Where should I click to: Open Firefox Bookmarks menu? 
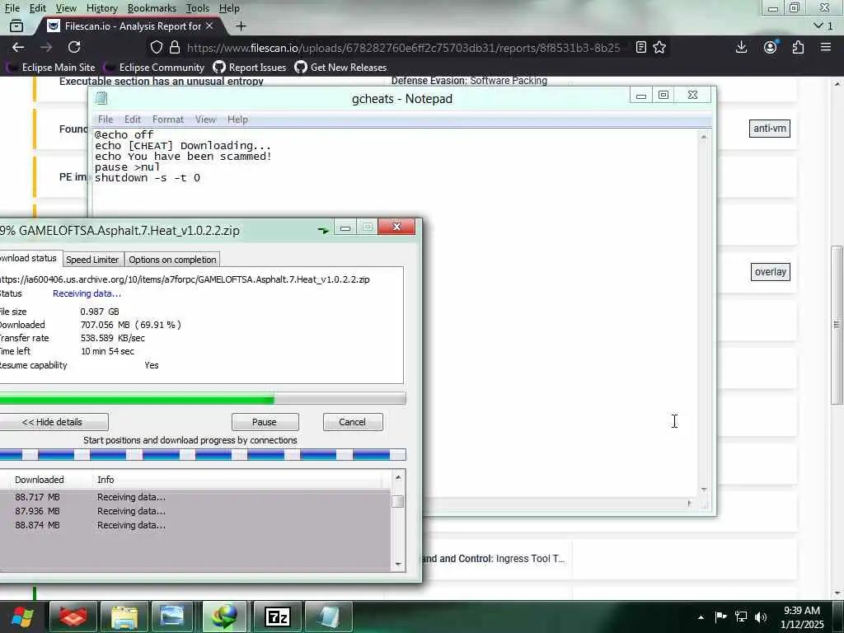[152, 8]
